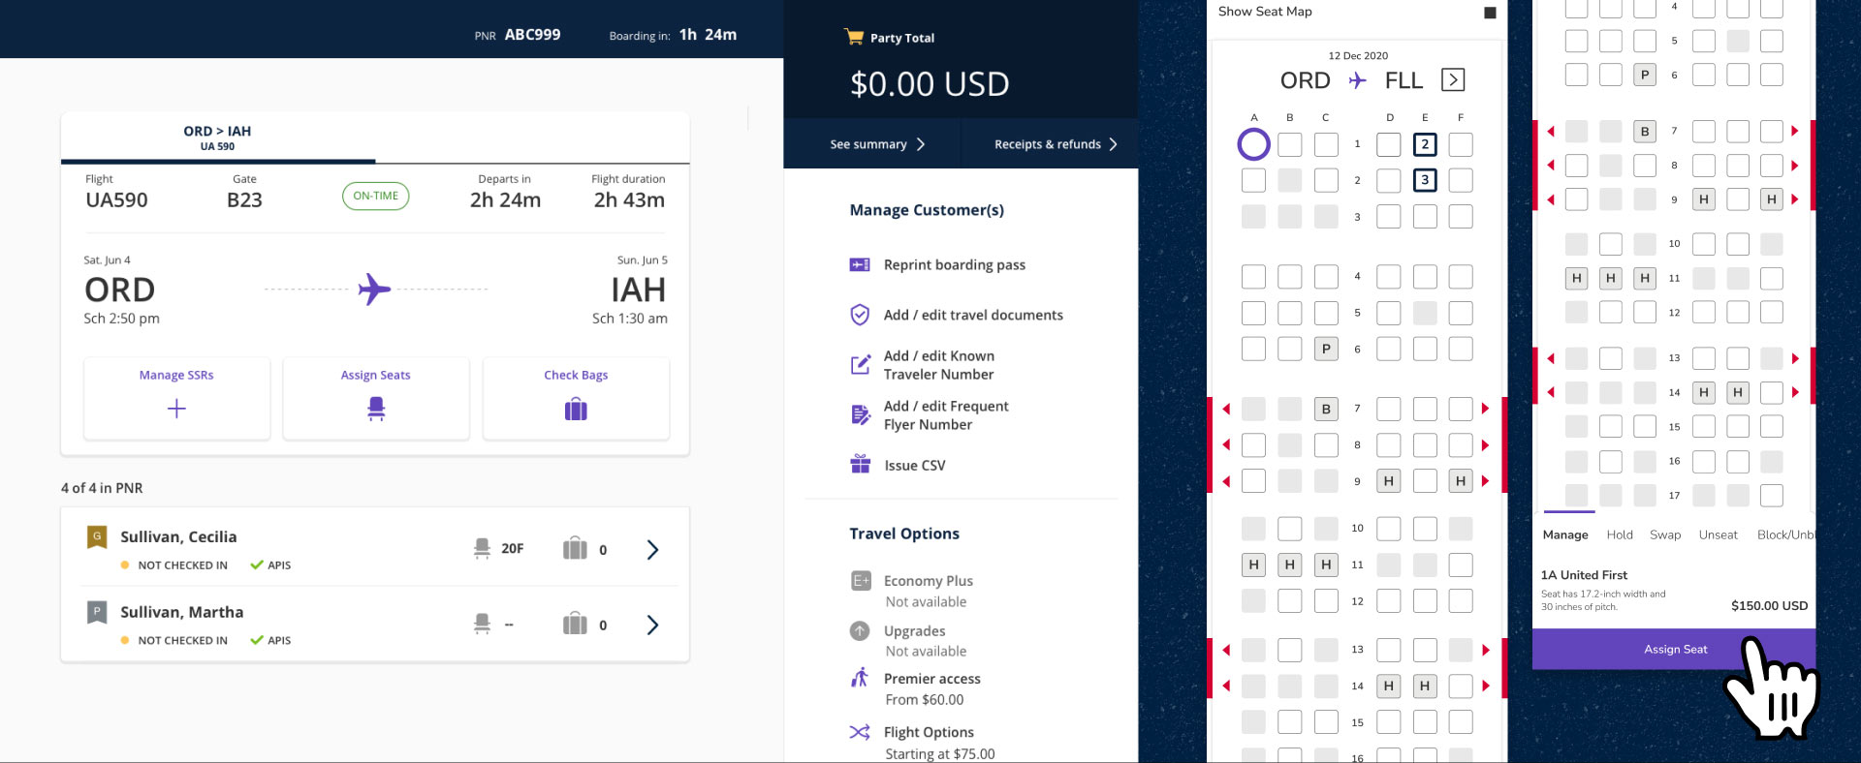The height and width of the screenshot is (763, 1861).
Task: Select circled seat 1A on the seat map
Action: tap(1253, 144)
